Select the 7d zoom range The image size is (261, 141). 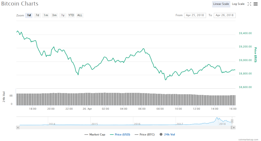(x=37, y=15)
